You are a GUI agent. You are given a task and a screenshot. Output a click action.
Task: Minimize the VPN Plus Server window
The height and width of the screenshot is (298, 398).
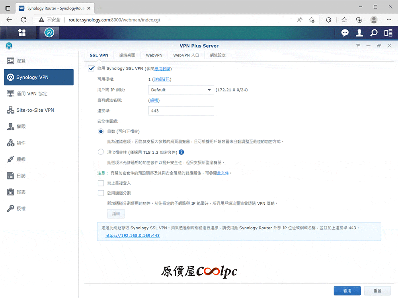click(x=368, y=46)
